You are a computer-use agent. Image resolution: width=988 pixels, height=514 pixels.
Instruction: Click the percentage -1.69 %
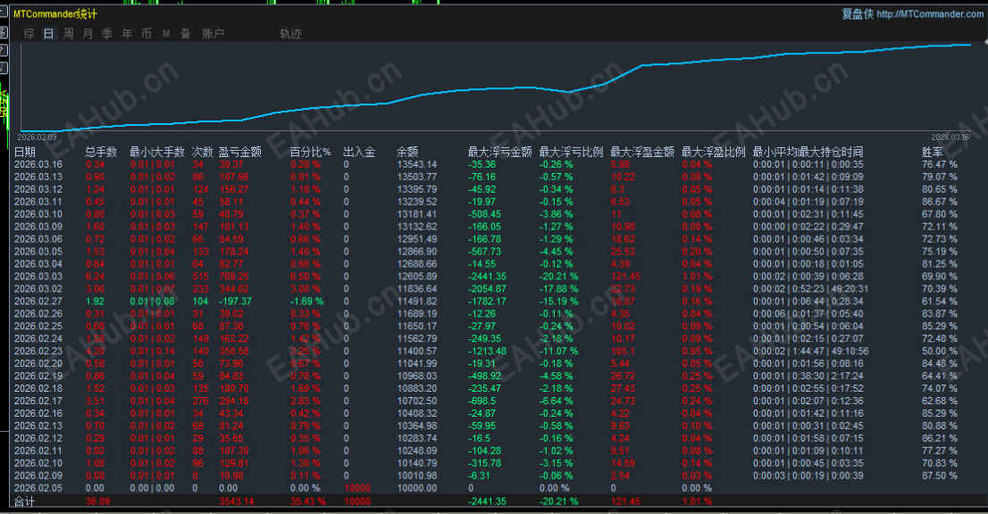pos(307,302)
